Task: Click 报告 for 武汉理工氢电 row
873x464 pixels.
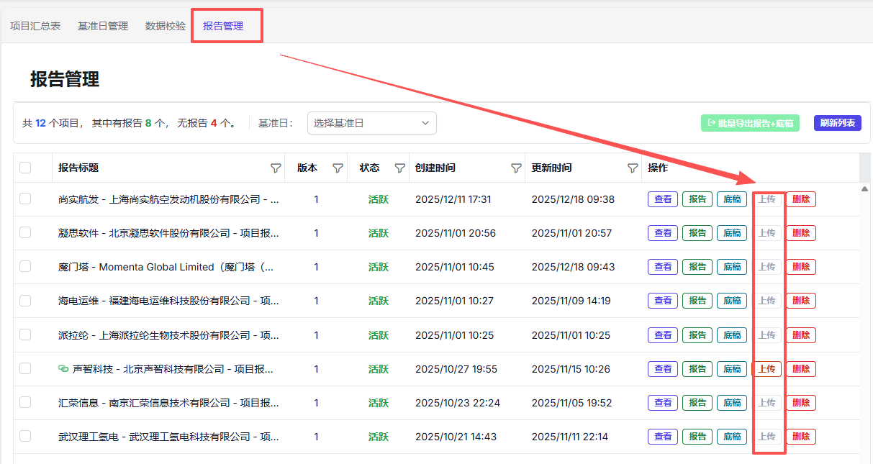Action: [x=697, y=437]
